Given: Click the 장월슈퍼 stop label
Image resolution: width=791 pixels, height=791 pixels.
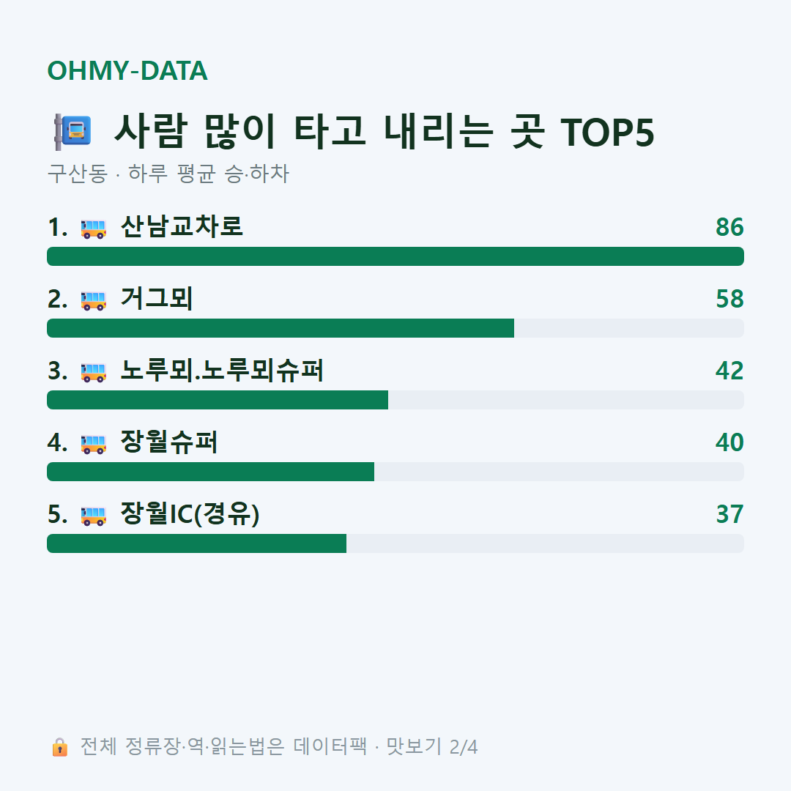Looking at the screenshot, I should click(x=169, y=442).
